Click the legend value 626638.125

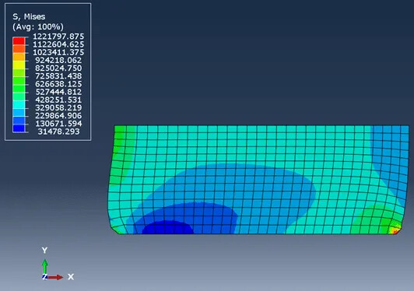pos(58,84)
